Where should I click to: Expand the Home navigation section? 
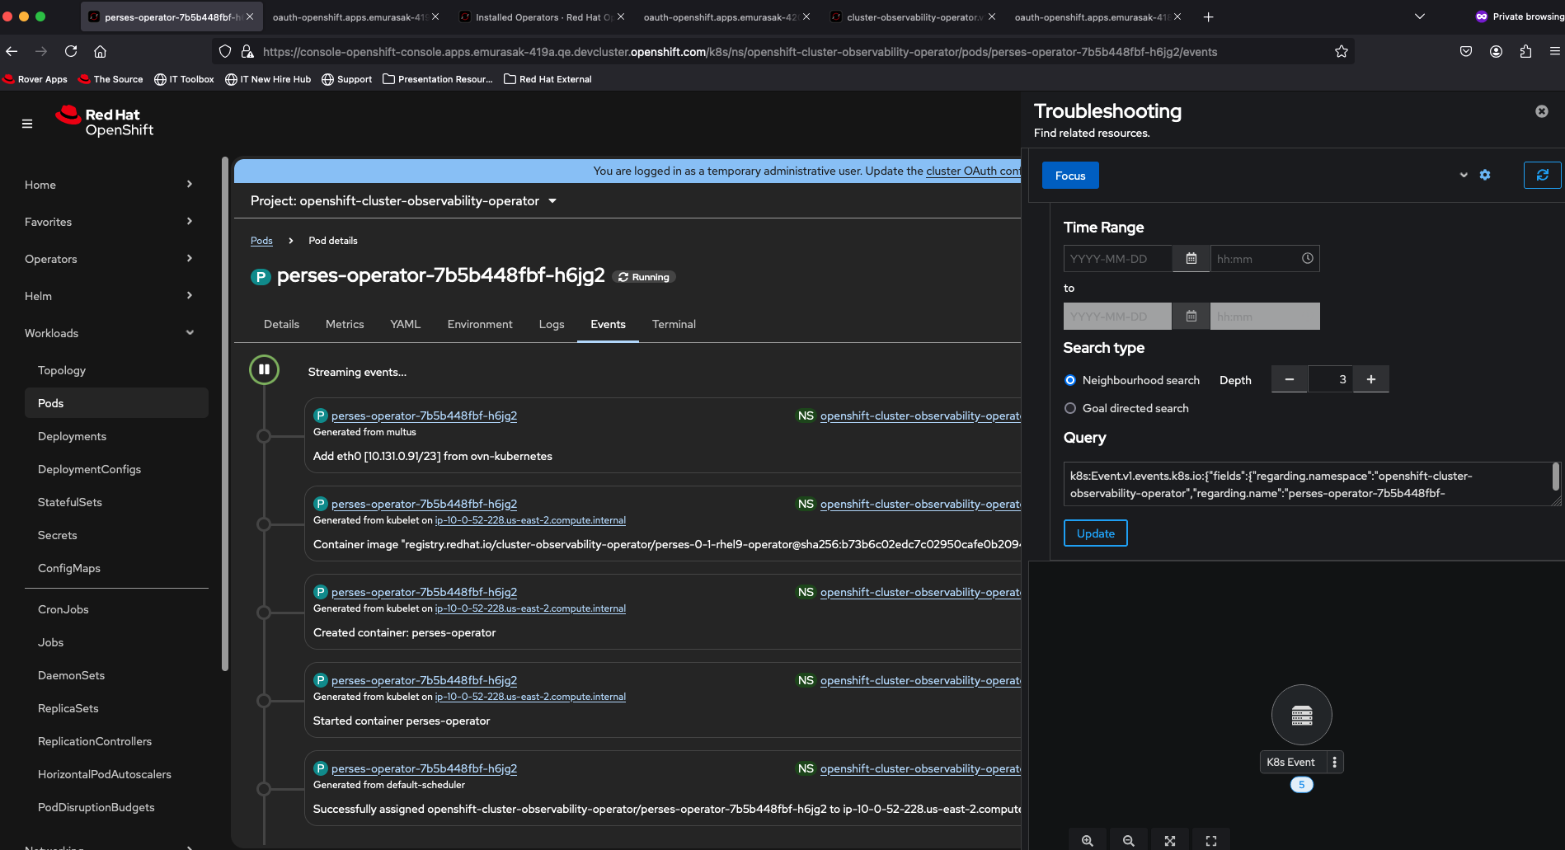[109, 185]
